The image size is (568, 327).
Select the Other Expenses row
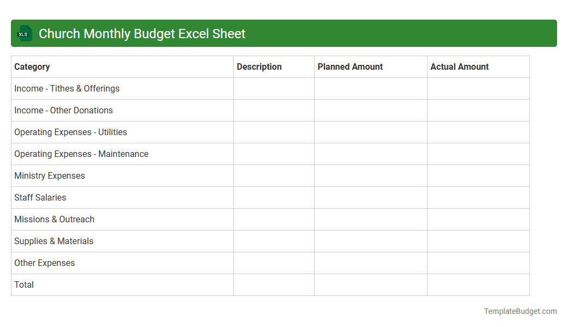(44, 263)
